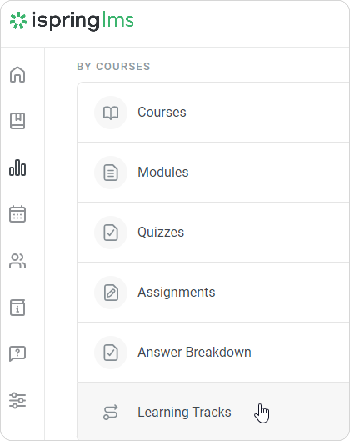Go to Home in sidebar
The width and height of the screenshot is (350, 441).
17,75
